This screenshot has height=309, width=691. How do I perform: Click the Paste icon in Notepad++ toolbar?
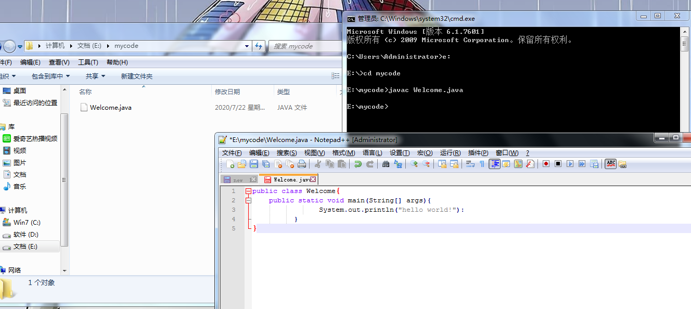pyautogui.click(x=342, y=164)
